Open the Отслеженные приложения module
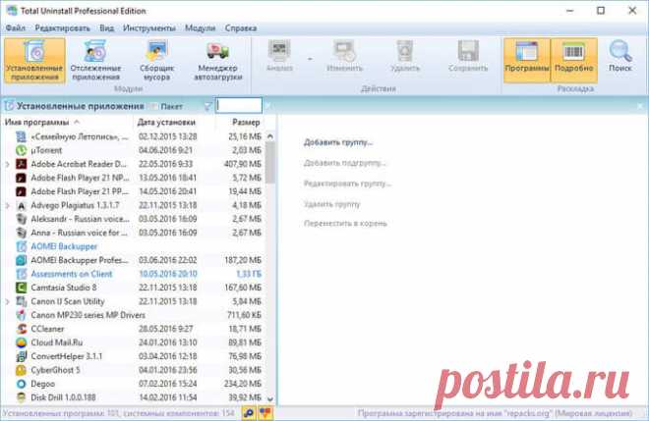 coord(95,60)
